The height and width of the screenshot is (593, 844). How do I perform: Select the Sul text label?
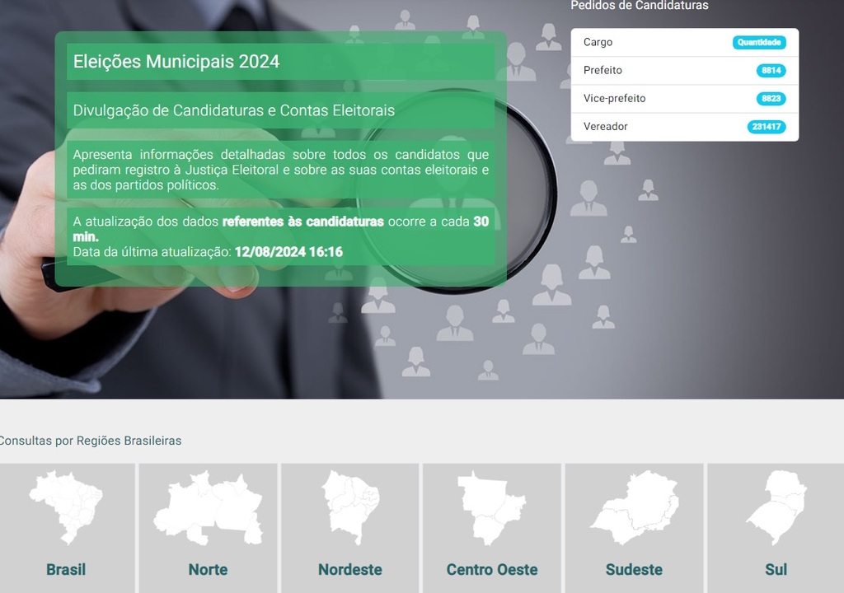(776, 569)
